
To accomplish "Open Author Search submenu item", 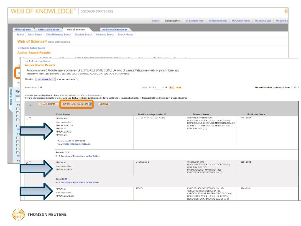I will 35,35.
